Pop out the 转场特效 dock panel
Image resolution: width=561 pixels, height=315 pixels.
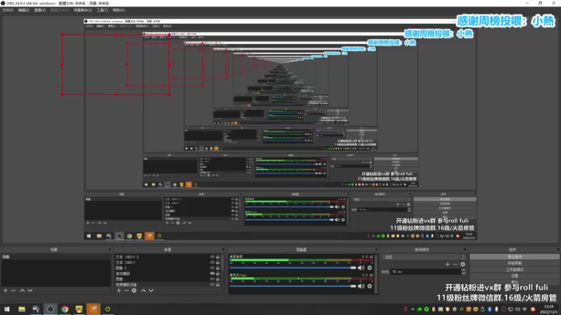465,250
